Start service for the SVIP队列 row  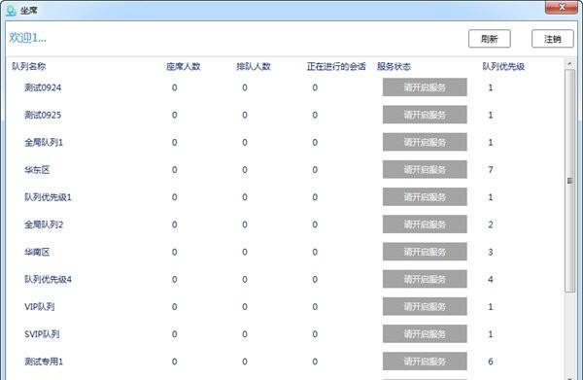(425, 334)
